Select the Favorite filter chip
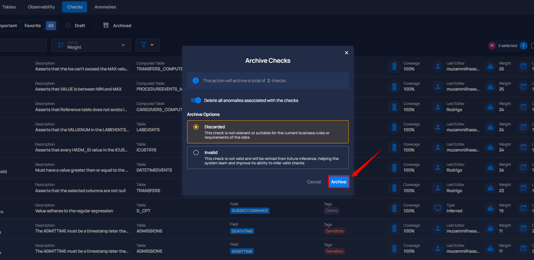 [x=33, y=26]
